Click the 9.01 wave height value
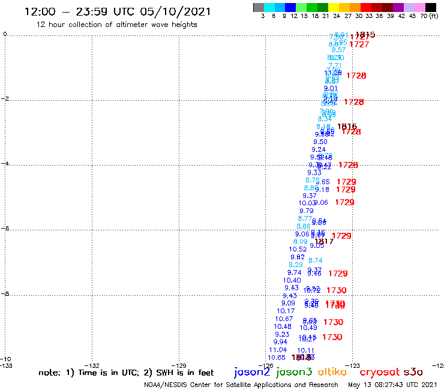 click(x=331, y=88)
